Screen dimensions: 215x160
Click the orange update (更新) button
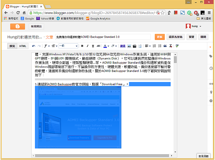tap(160, 37)
